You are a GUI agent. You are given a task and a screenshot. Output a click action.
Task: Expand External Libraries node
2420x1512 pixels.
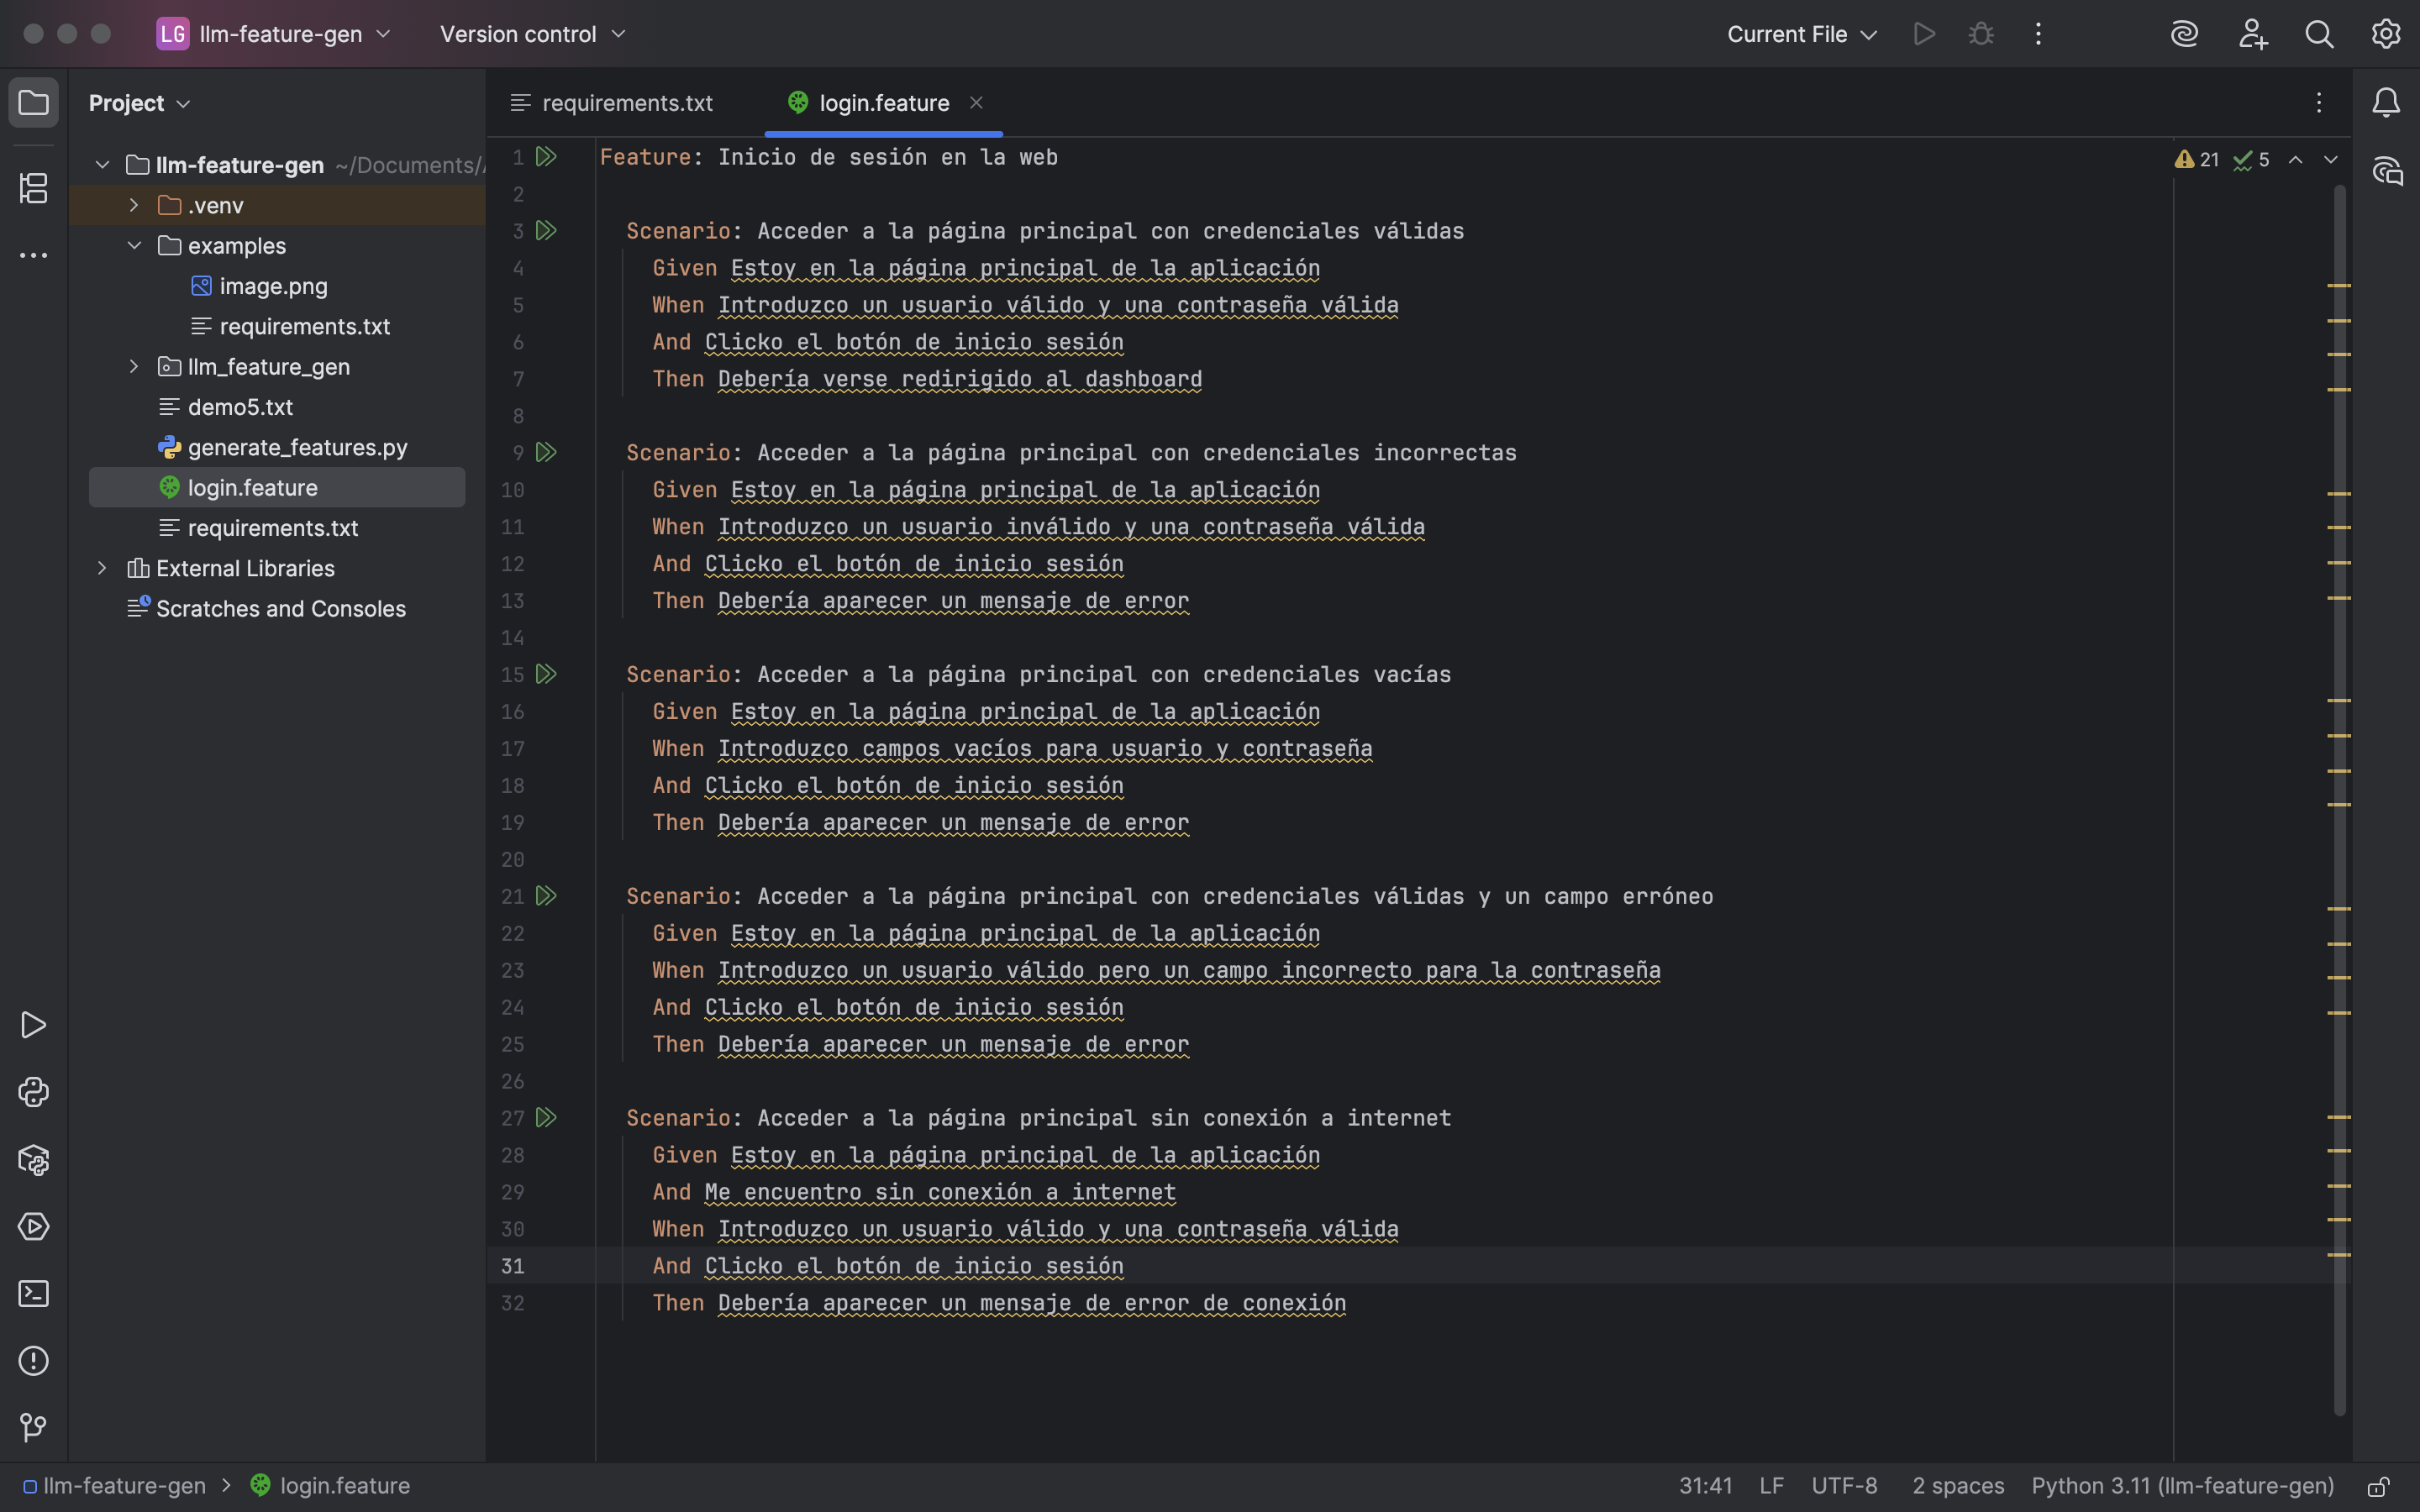coord(102,568)
